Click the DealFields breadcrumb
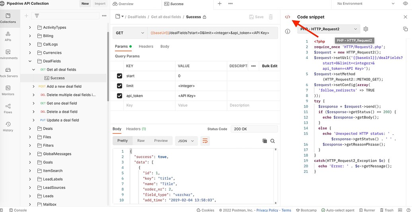Image resolution: width=412 pixels, height=212 pixels. point(137,17)
